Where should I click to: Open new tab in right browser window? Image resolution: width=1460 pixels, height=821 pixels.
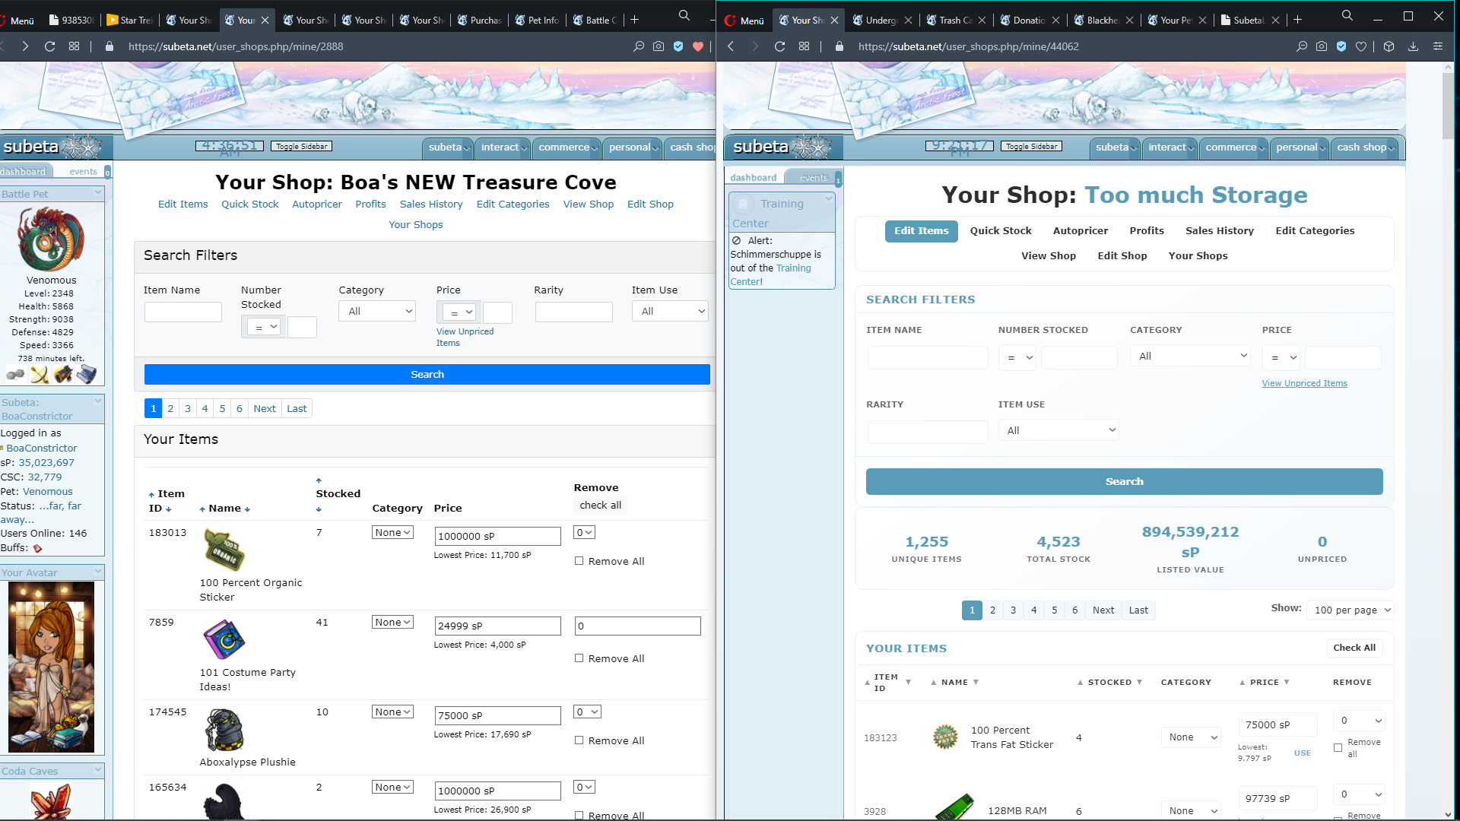(1298, 20)
